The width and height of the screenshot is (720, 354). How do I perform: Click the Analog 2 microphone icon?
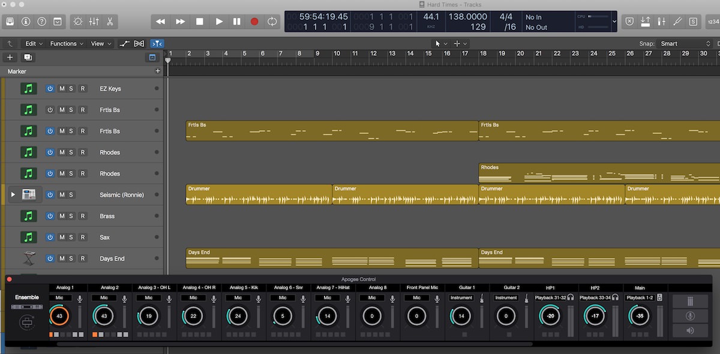point(124,298)
